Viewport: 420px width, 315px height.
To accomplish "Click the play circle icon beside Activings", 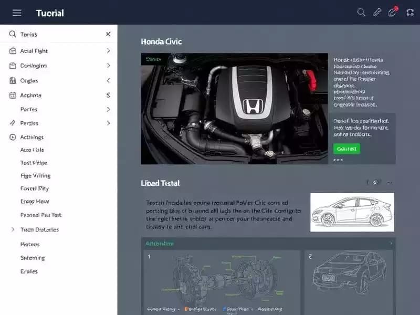I will coord(13,137).
